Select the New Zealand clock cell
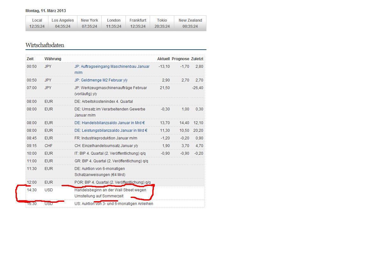367x275 pixels. click(190, 23)
